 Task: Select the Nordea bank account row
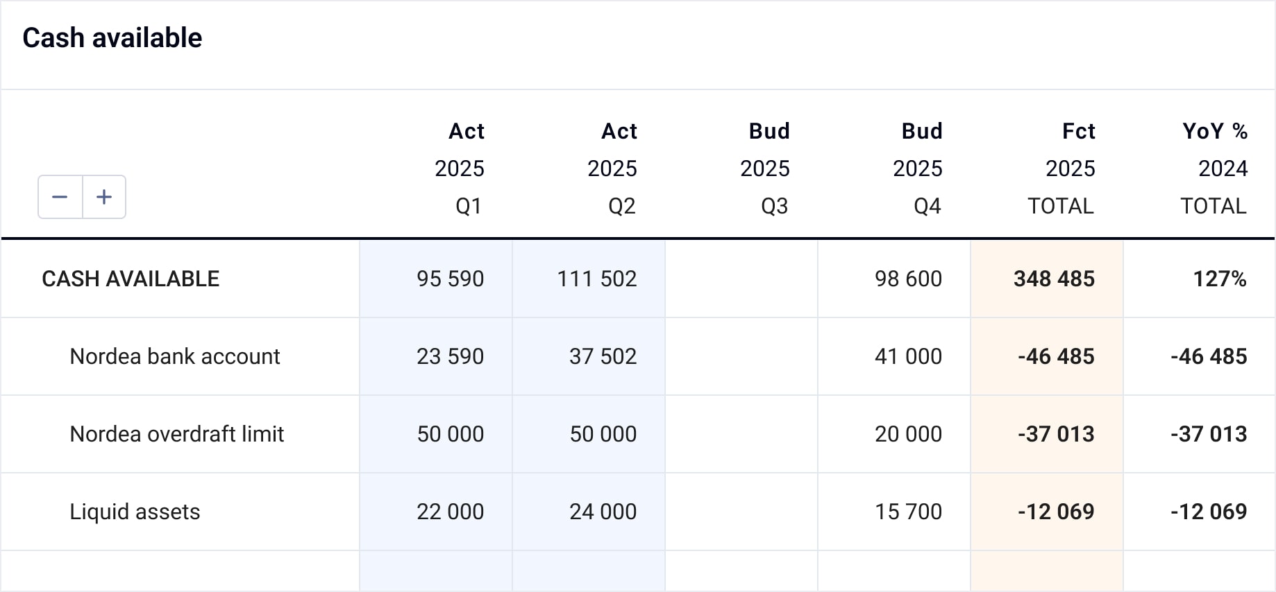(x=175, y=356)
